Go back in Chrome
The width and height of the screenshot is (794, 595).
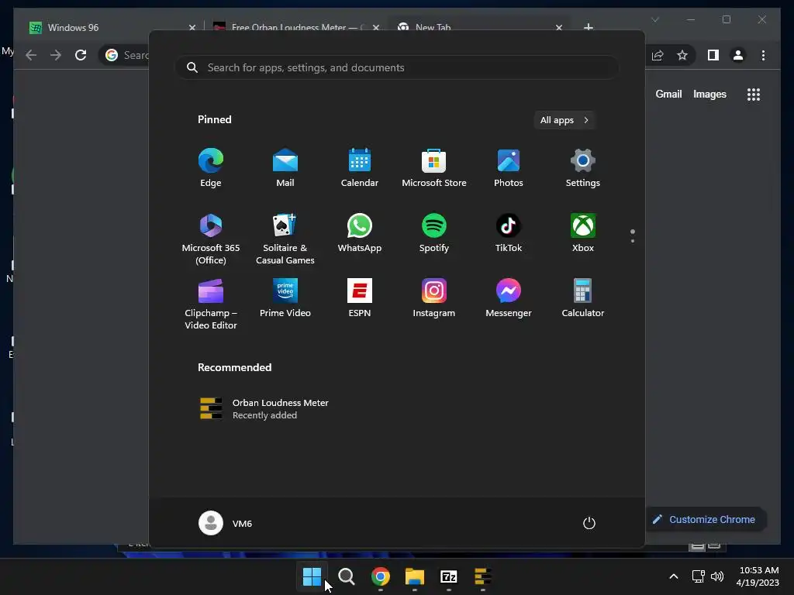point(31,55)
